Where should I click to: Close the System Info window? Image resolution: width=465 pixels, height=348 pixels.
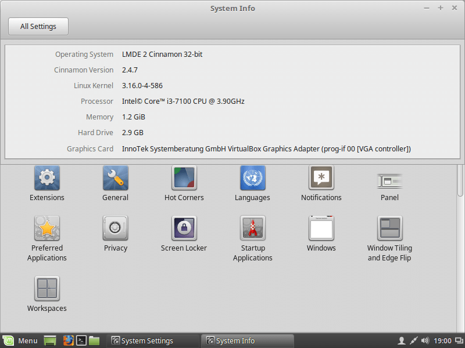pyautogui.click(x=455, y=8)
